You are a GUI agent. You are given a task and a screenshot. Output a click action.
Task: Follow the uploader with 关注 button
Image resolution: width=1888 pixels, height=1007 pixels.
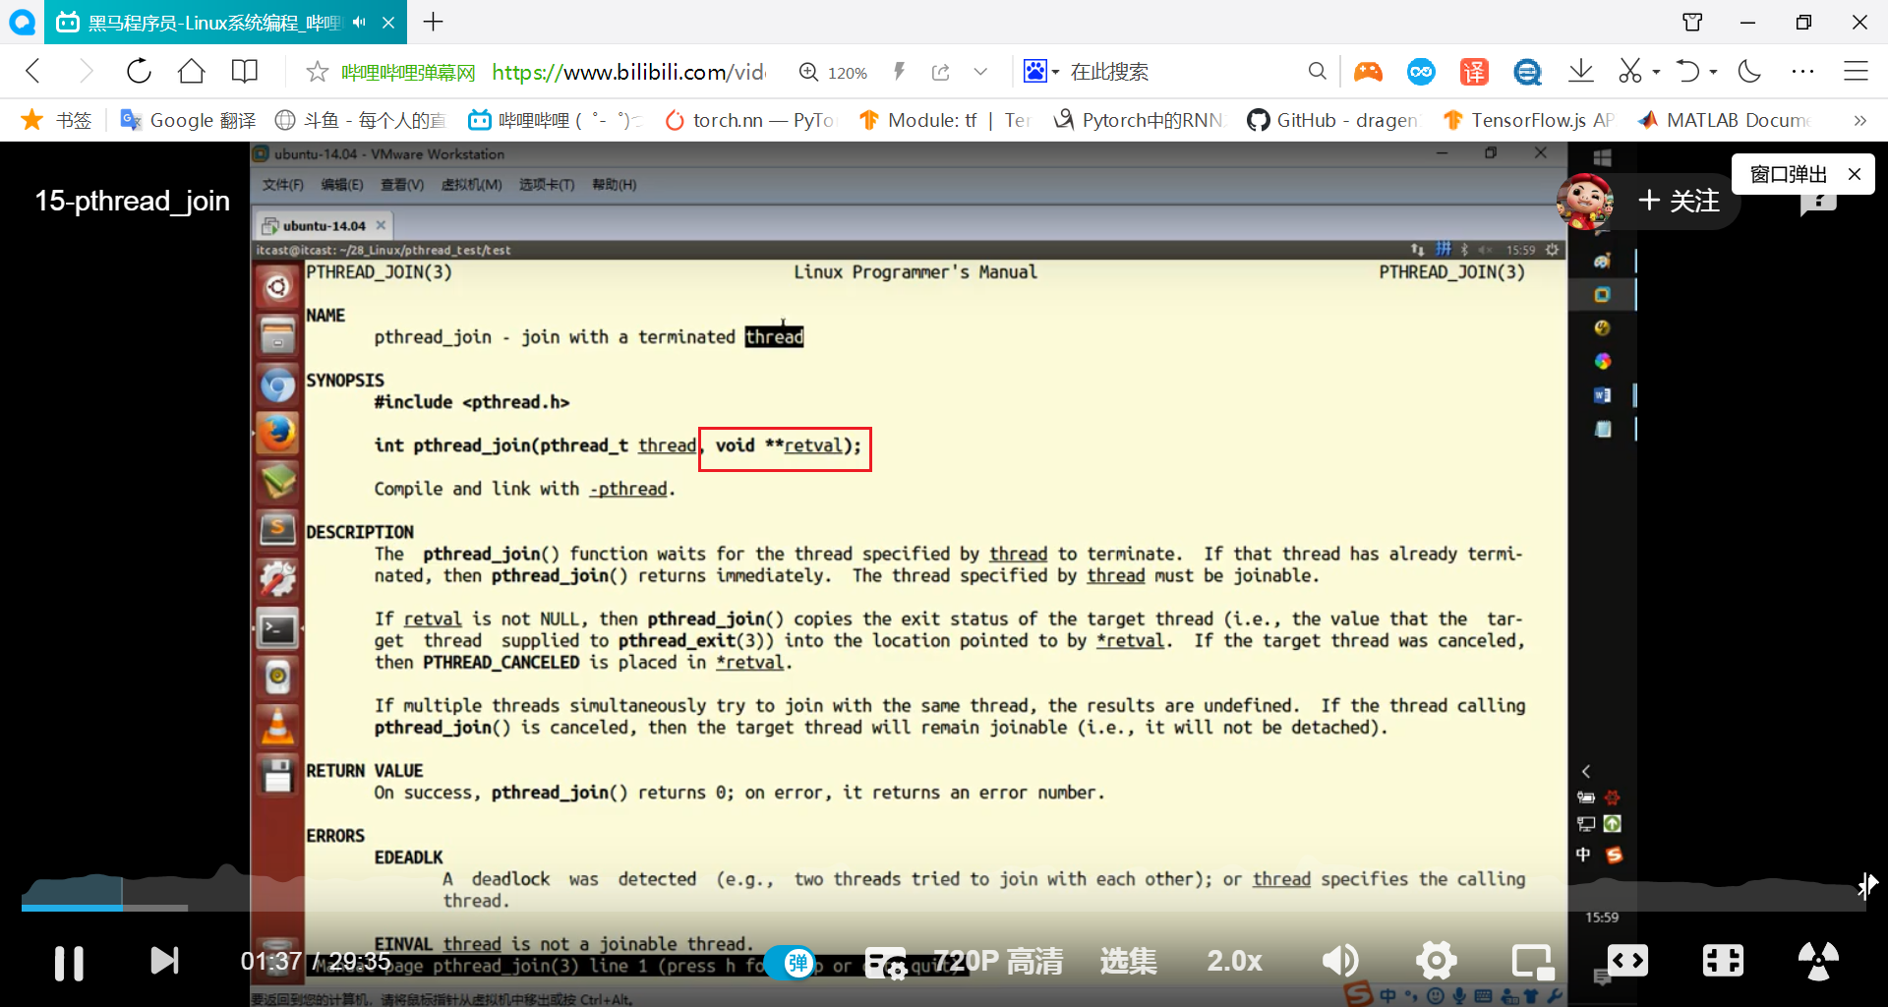click(x=1680, y=201)
